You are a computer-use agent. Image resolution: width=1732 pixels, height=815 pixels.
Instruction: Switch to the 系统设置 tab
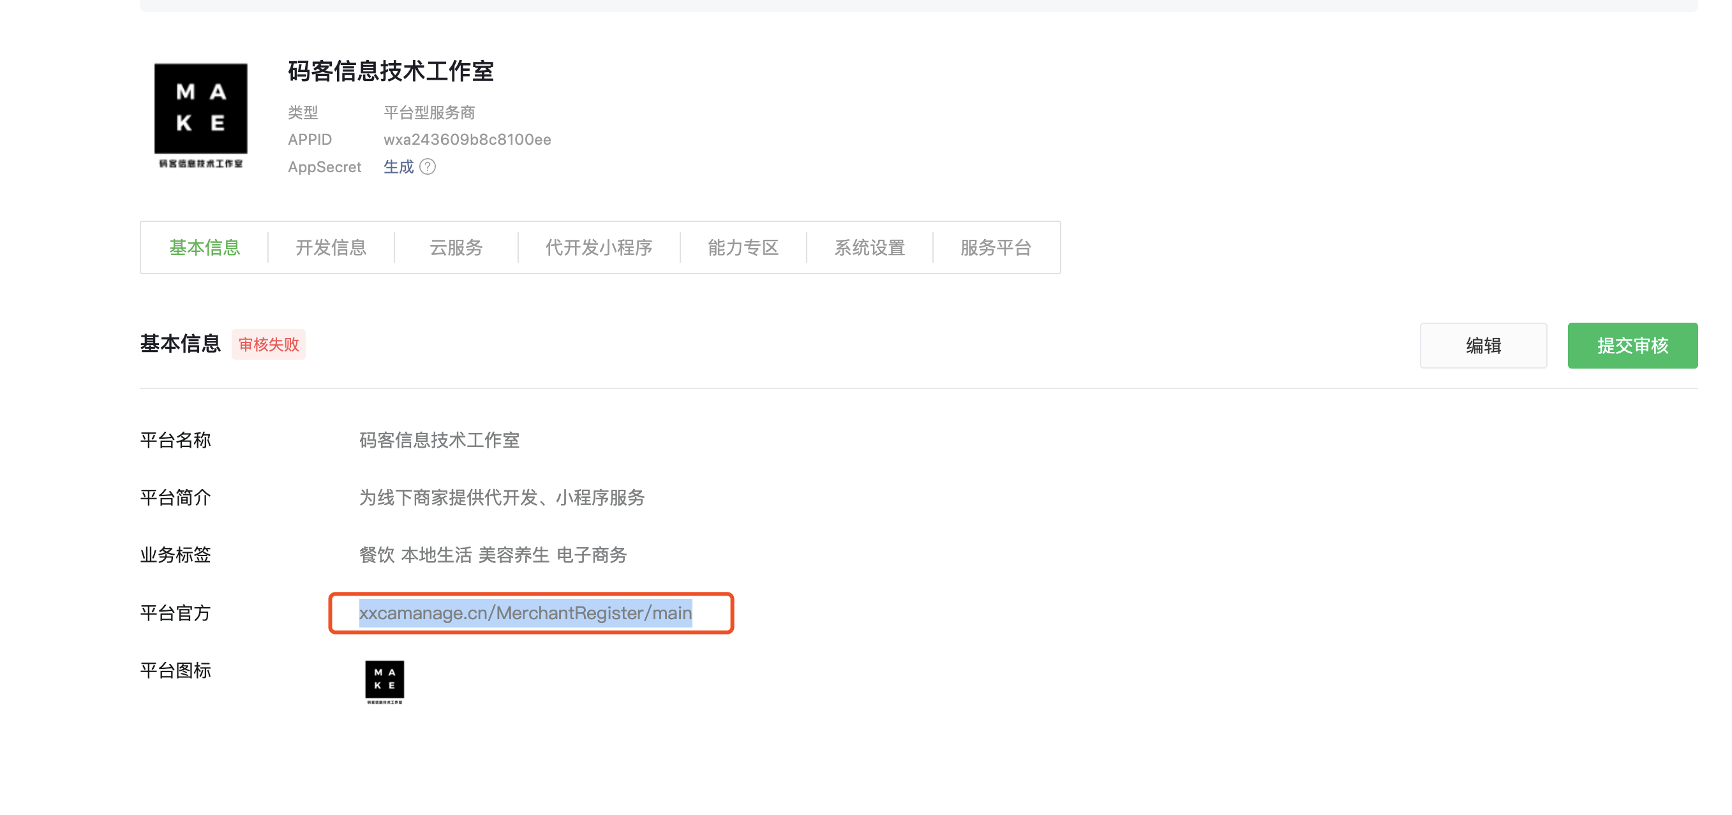pos(869,247)
